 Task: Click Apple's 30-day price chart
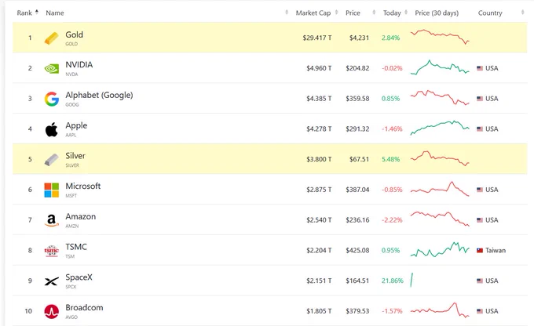point(440,128)
